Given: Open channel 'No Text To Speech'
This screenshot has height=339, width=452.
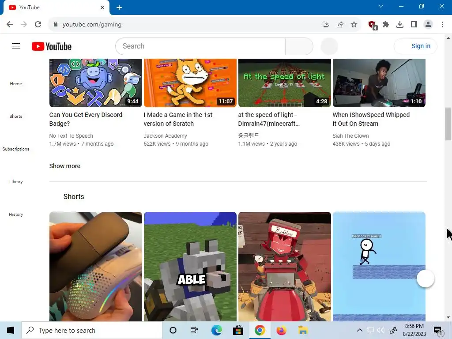Looking at the screenshot, I should pos(71,136).
